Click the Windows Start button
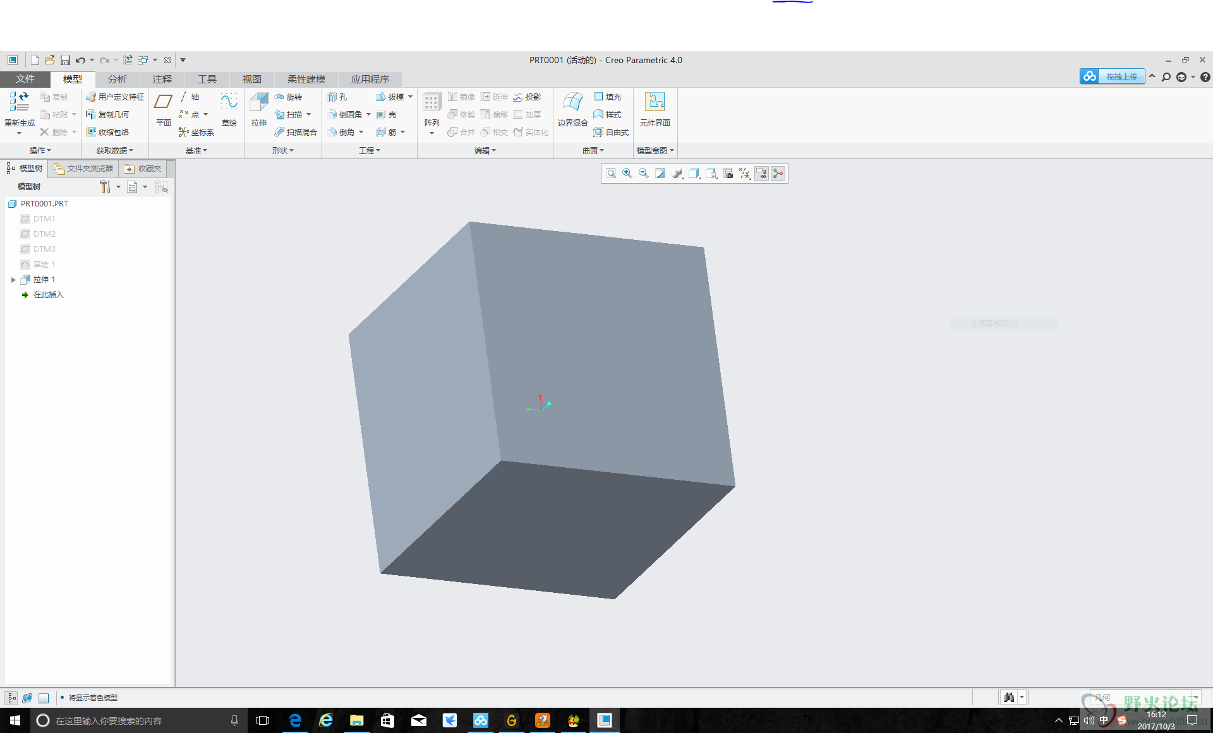 pyautogui.click(x=15, y=720)
